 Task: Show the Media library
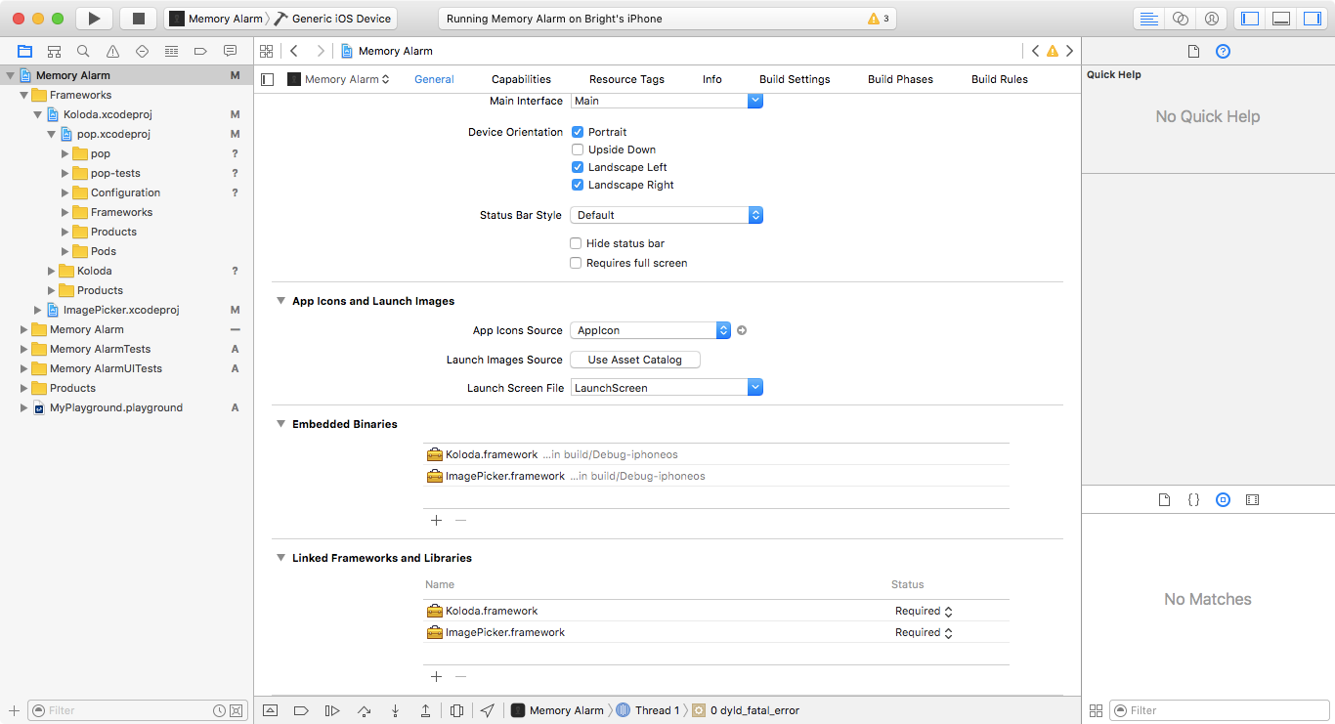coord(1252,499)
